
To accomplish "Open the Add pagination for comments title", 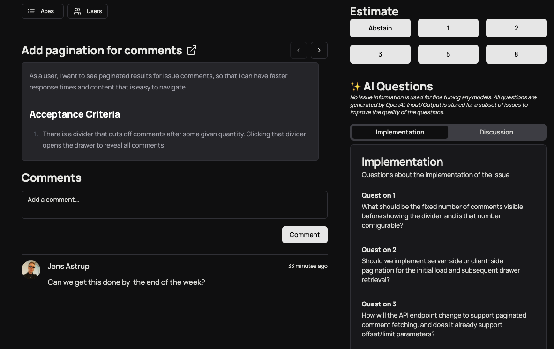I will pos(102,51).
